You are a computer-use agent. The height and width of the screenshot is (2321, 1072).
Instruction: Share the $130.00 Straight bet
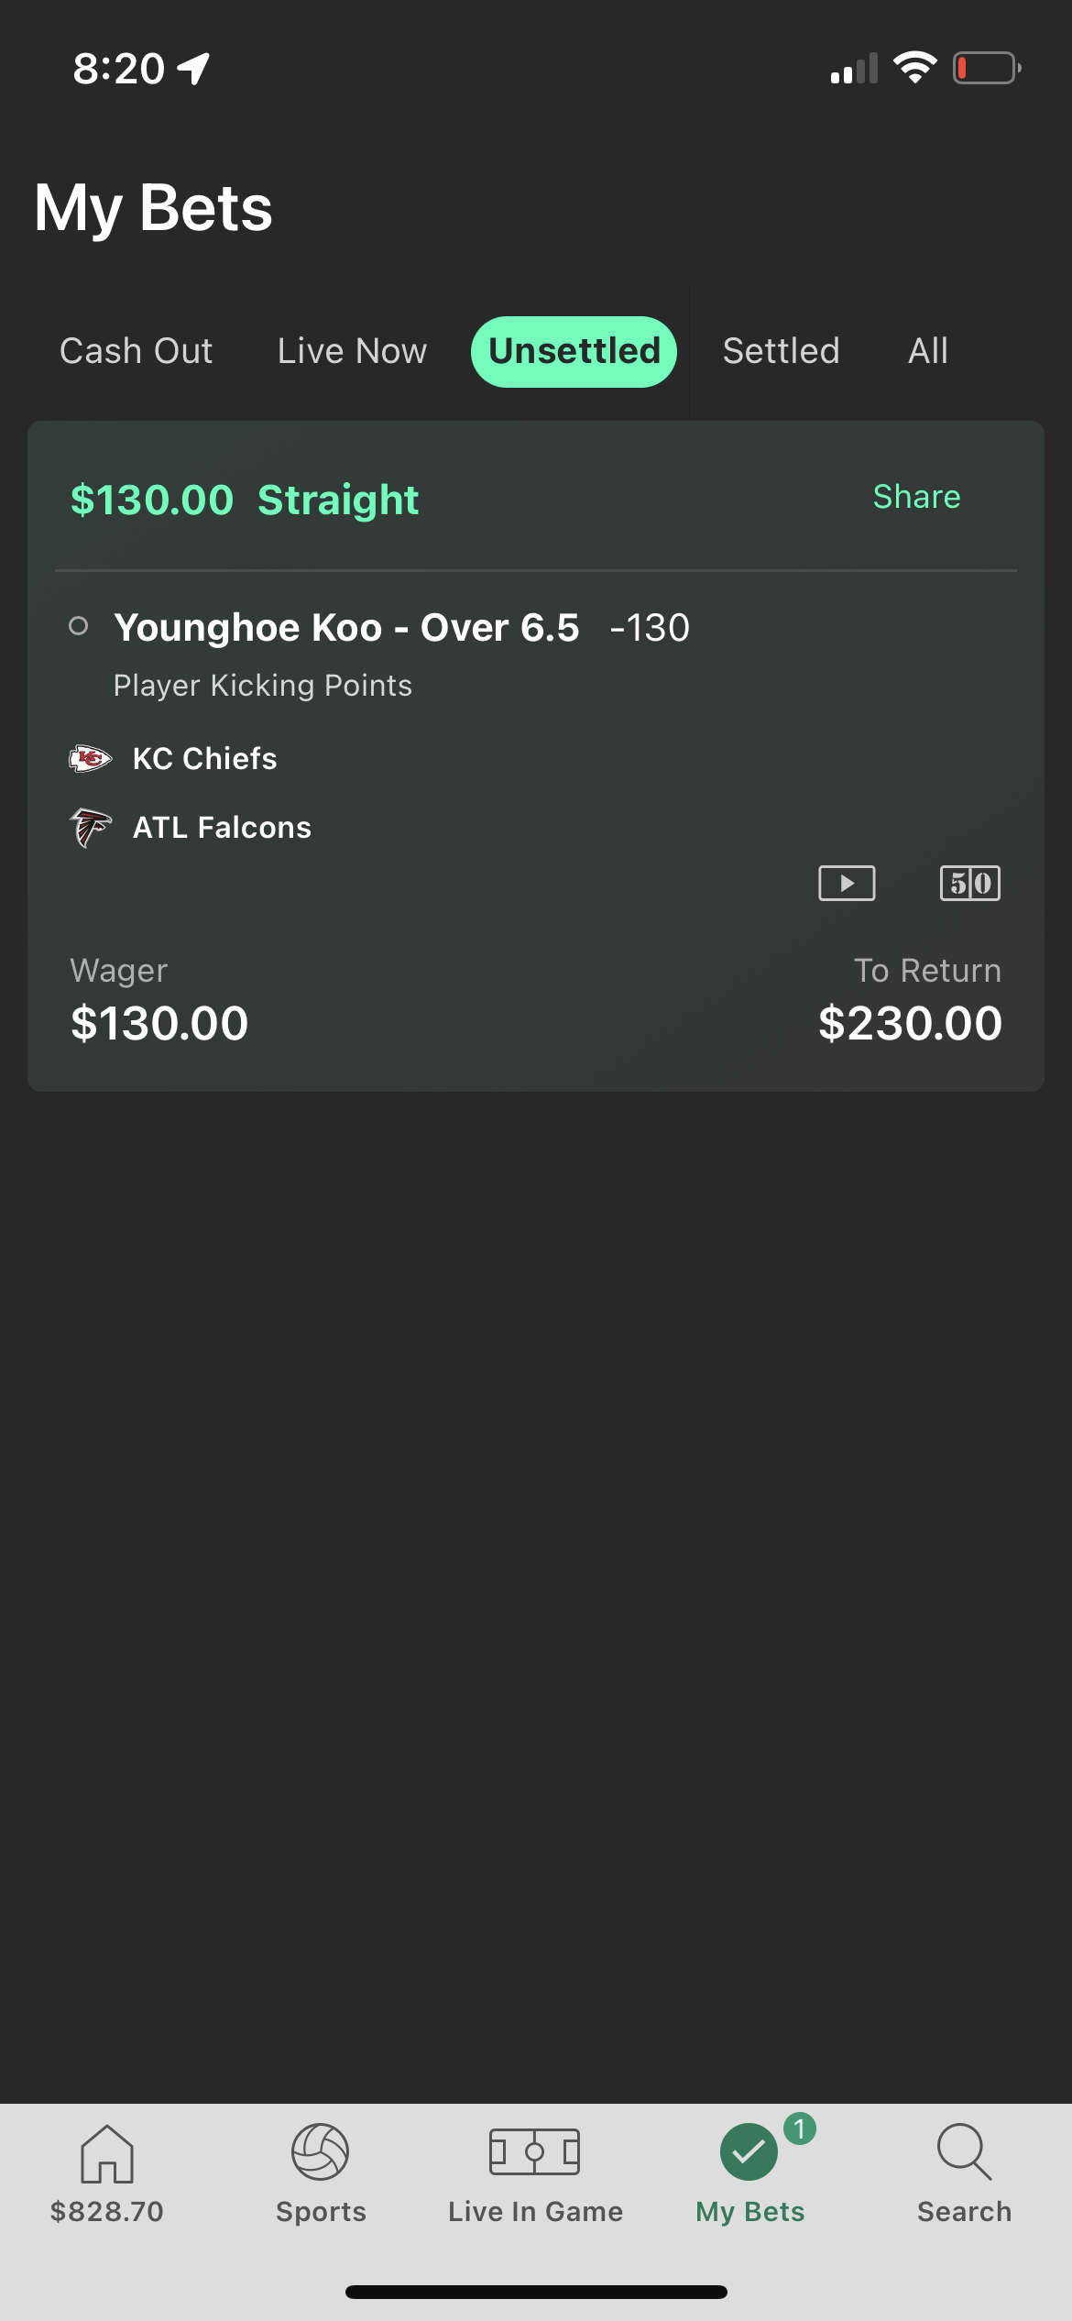click(917, 497)
